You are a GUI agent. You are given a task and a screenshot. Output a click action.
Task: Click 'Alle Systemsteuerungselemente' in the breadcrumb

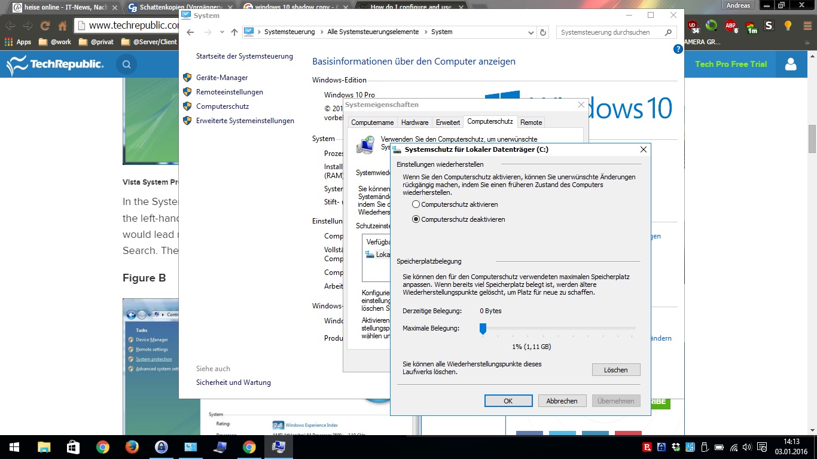[373, 32]
